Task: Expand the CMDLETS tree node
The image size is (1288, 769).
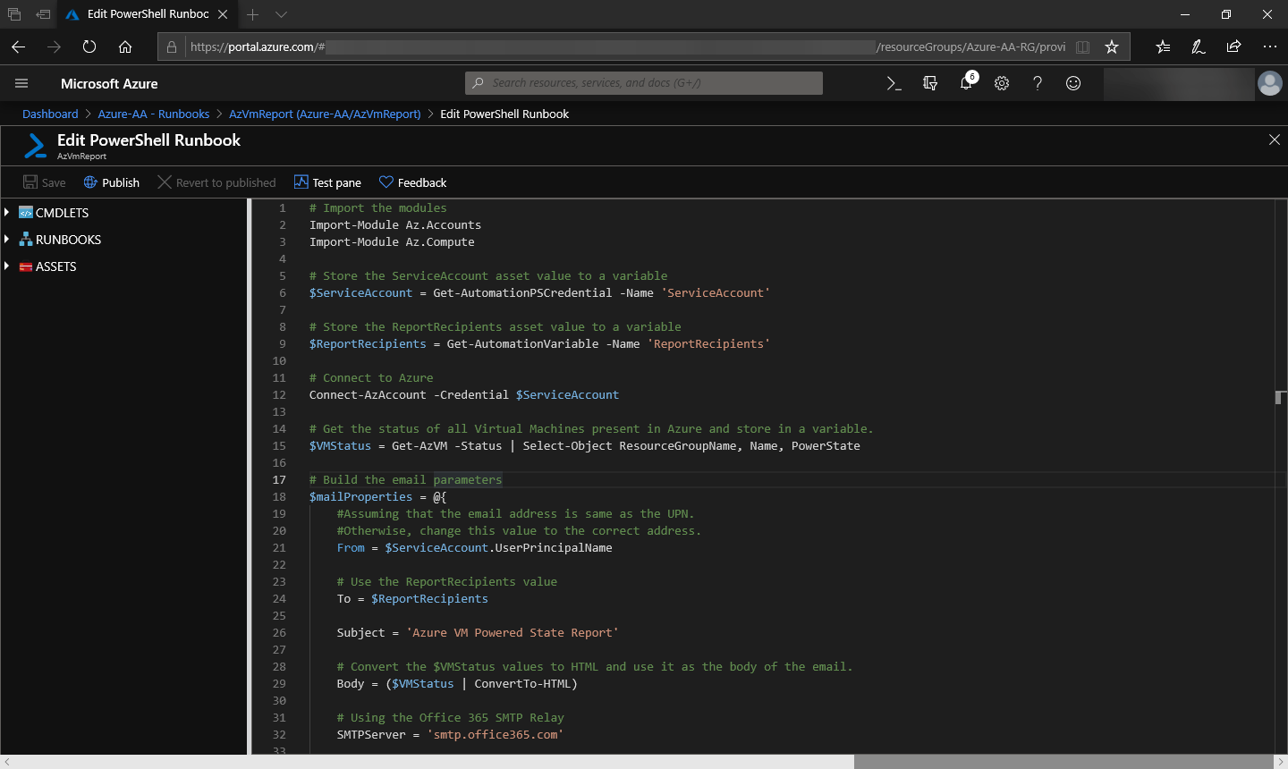Action: click(7, 213)
